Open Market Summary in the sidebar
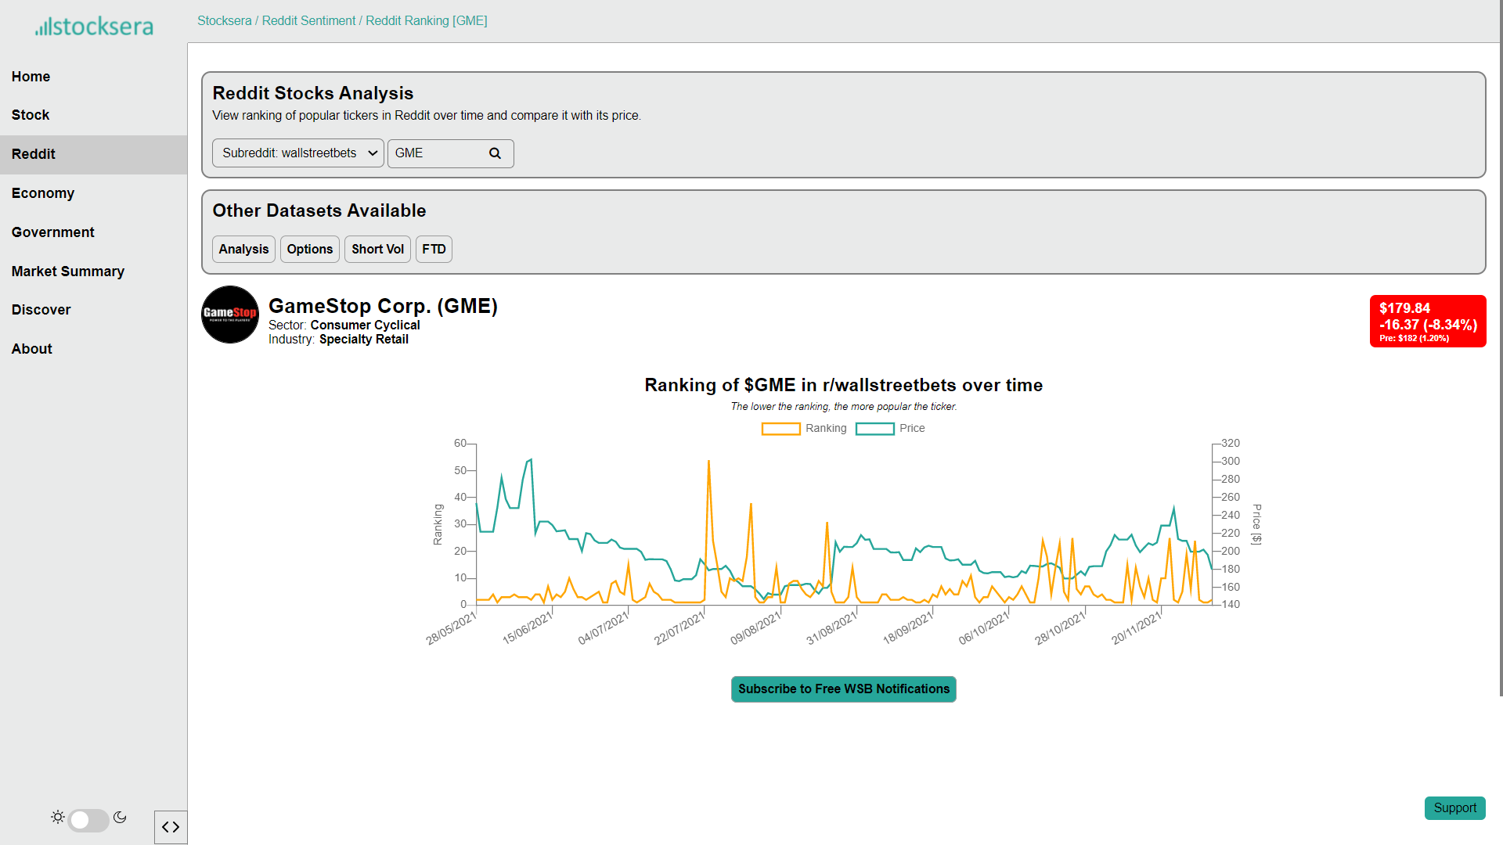 pos(68,271)
